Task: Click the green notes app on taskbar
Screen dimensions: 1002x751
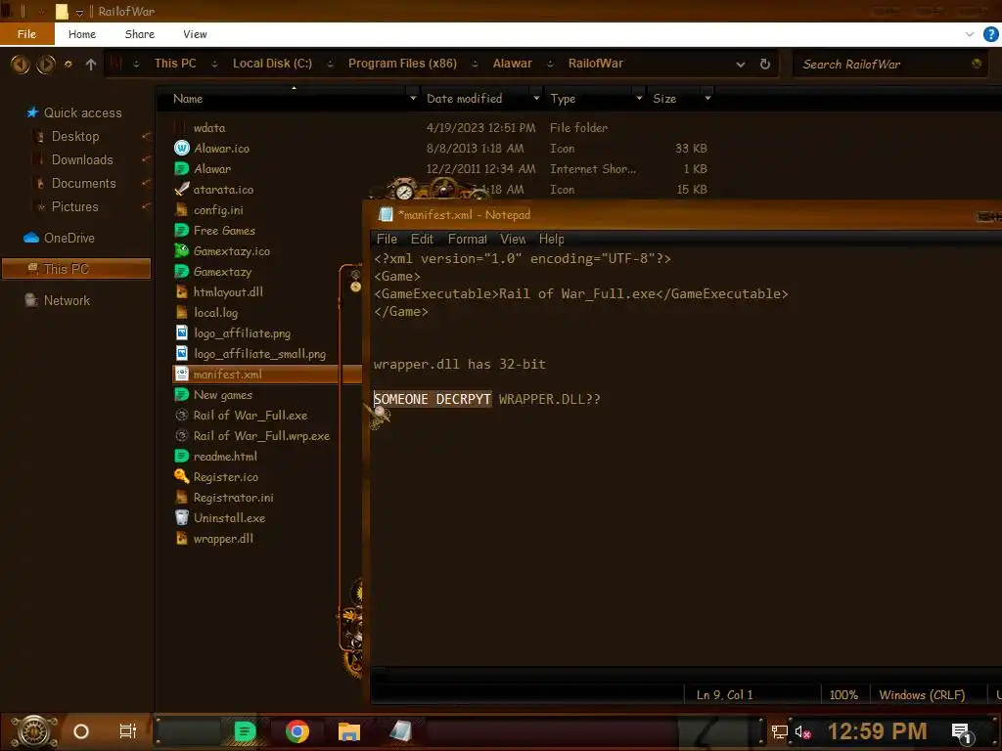Action: (x=245, y=731)
